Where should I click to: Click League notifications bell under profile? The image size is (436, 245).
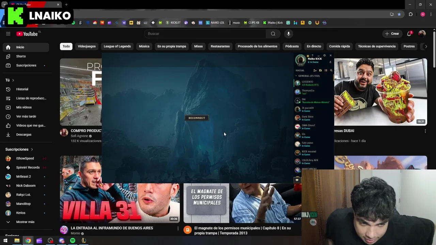[x=330, y=62]
